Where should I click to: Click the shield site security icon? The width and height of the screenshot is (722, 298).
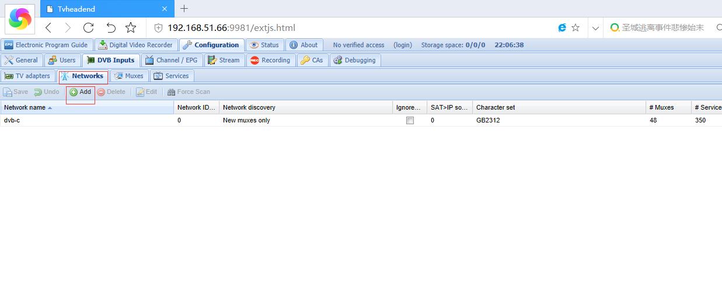158,27
